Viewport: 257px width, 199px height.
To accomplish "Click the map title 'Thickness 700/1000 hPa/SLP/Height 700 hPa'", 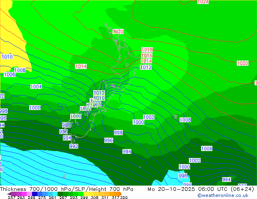I will (x=66, y=189).
